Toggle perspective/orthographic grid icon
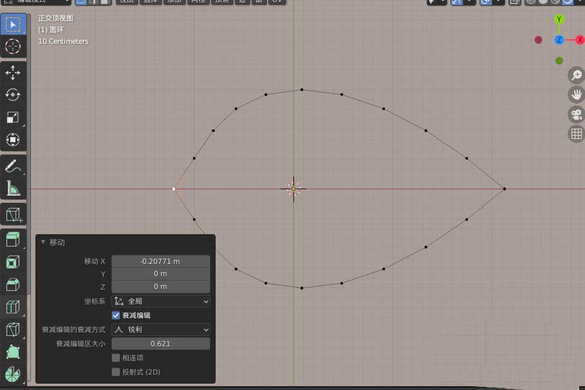The height and width of the screenshot is (390, 585). click(576, 134)
